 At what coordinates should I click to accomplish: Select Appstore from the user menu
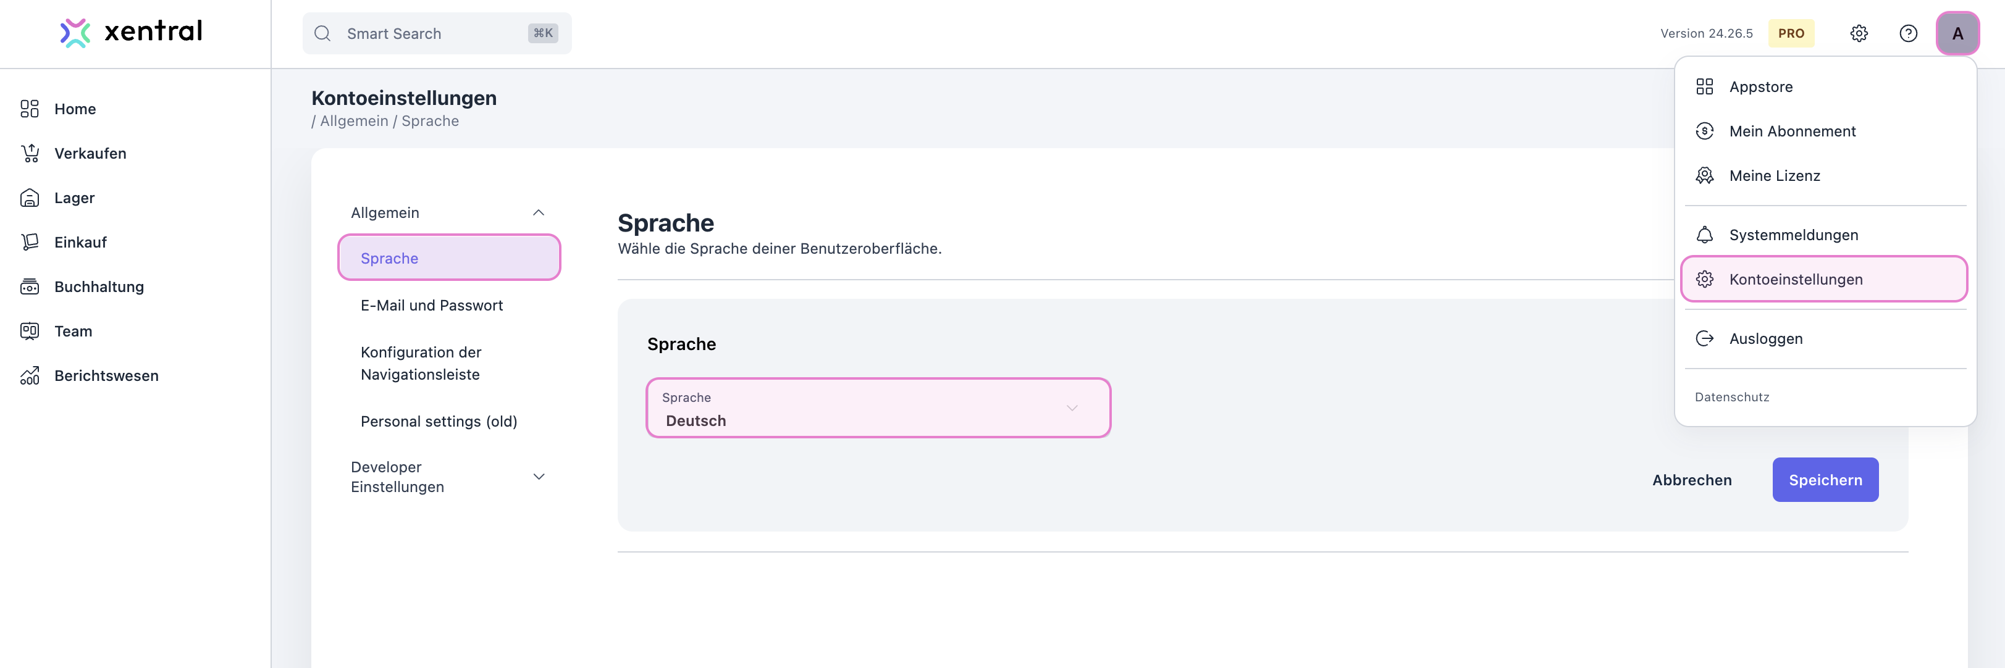pyautogui.click(x=1760, y=87)
